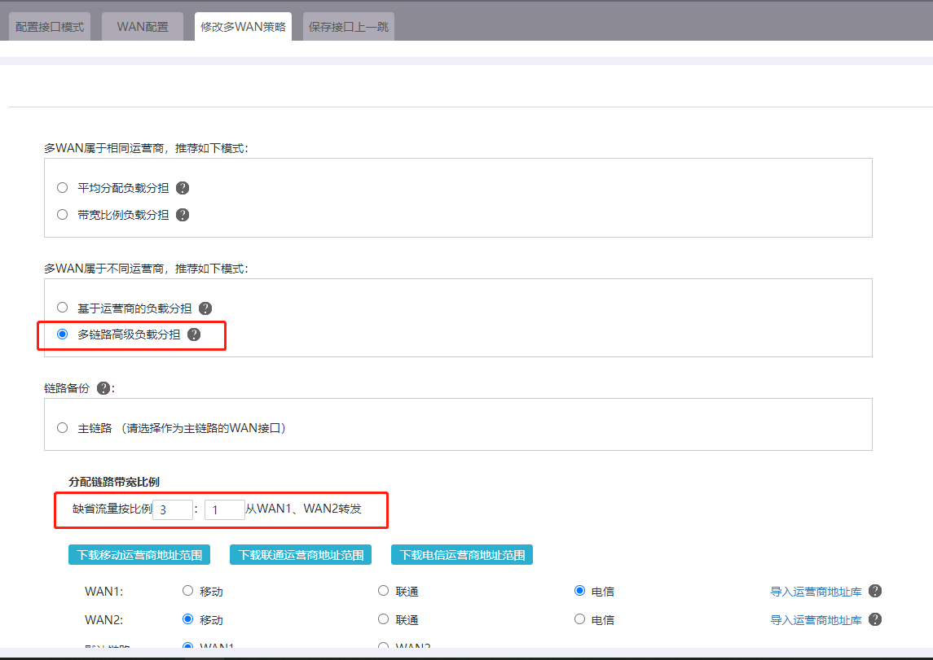Click the WAN2: row label

[104, 620]
